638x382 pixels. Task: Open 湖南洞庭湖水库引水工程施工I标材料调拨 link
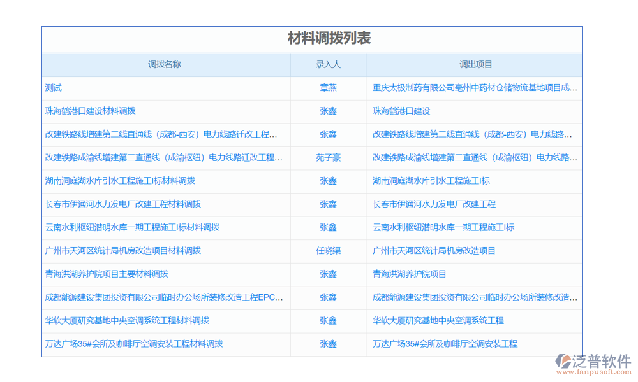tap(120, 181)
